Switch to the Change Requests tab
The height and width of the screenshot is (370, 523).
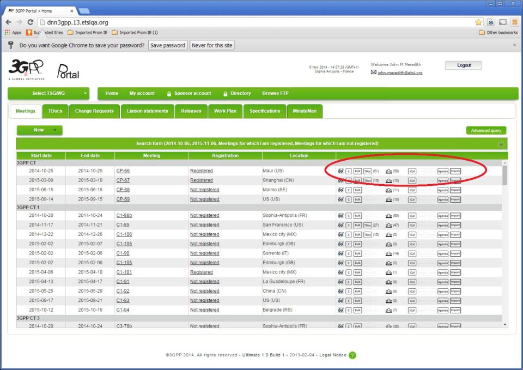click(94, 111)
